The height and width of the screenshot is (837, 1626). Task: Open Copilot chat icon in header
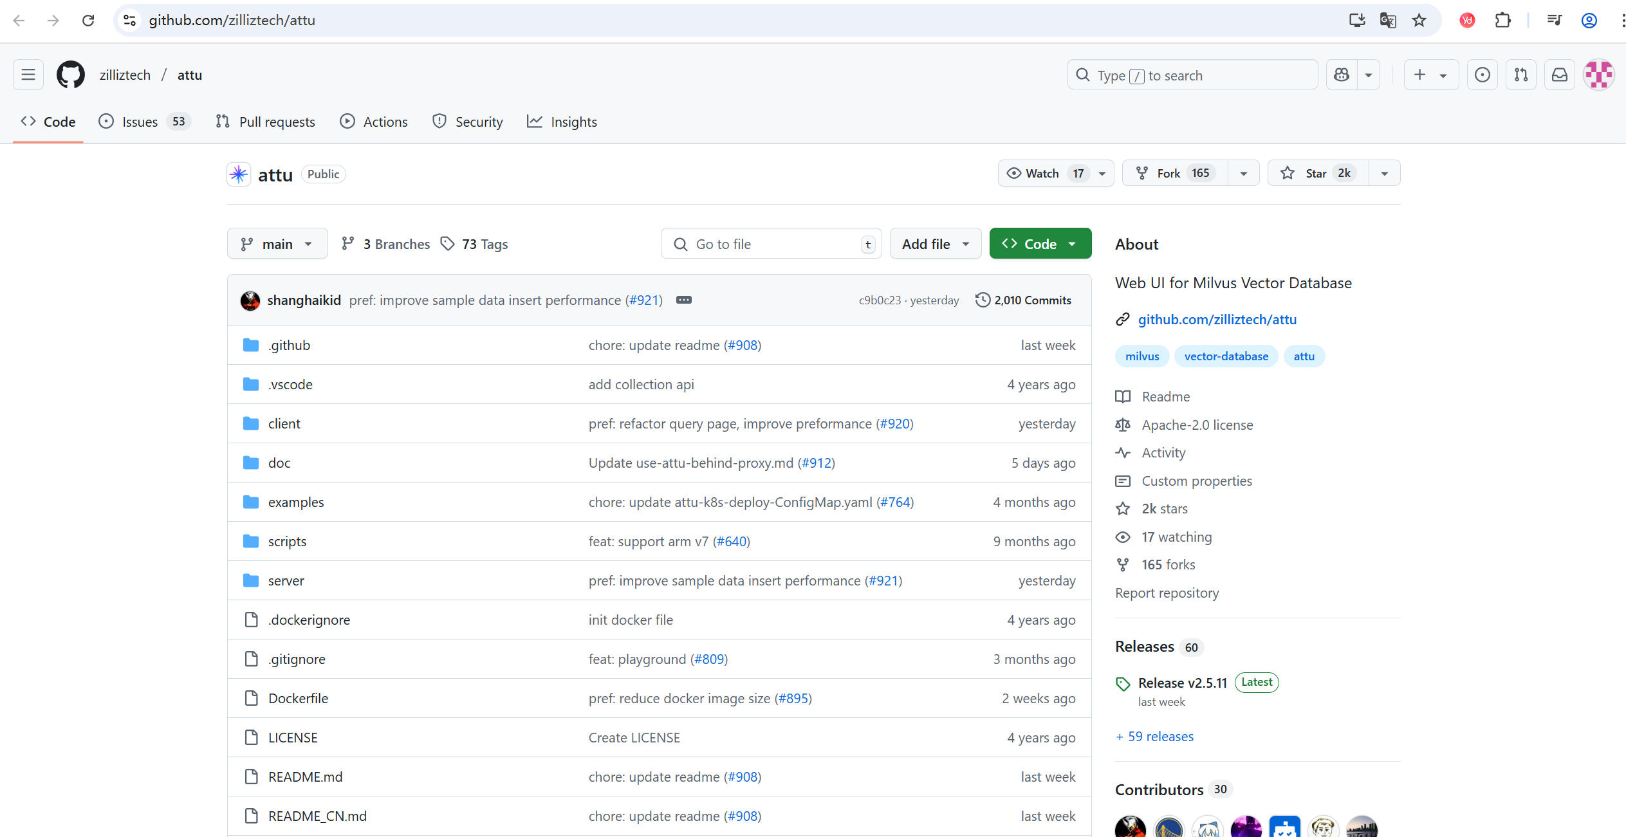click(x=1342, y=75)
